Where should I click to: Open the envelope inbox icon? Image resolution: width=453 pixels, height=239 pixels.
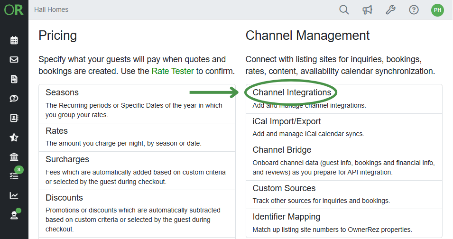pos(14,60)
